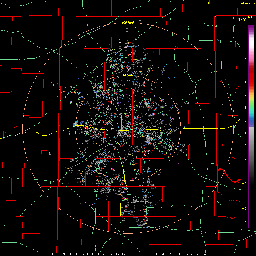Viewport: 256px width, 256px height.
Task: Click the 5 dB tick label on the scale
Action: click(245, 57)
